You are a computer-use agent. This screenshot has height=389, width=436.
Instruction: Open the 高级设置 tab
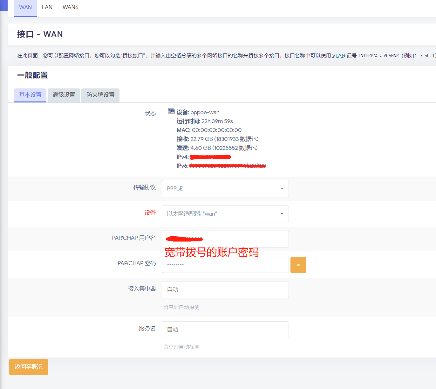[x=64, y=95]
